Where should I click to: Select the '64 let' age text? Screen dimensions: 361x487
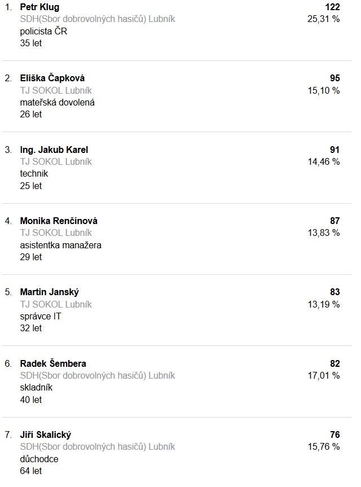point(30,471)
